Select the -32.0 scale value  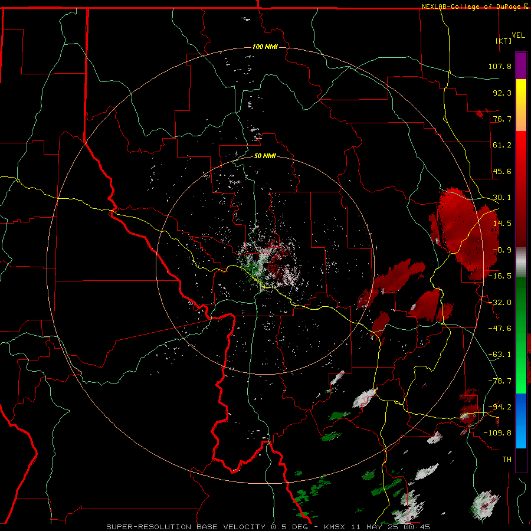pos(500,303)
